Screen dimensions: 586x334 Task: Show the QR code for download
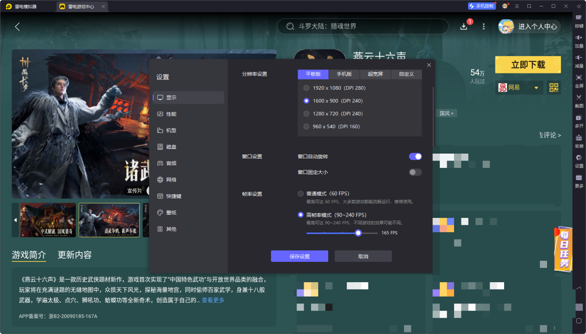pyautogui.click(x=554, y=87)
